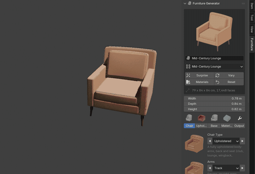Adjust the Width 0.78 m slider
This screenshot has height=174, width=255.
click(214, 98)
